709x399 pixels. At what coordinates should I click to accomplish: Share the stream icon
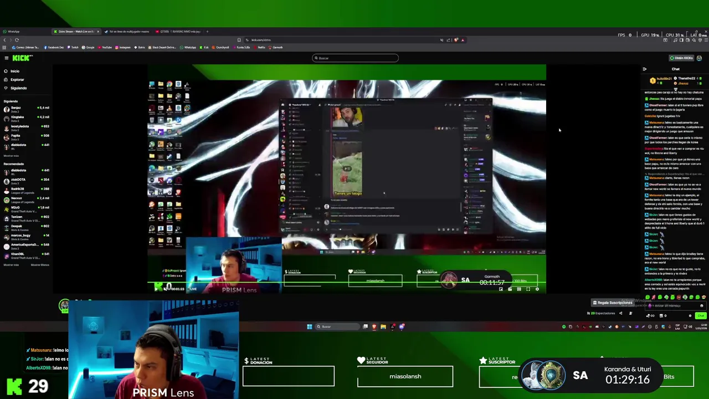pyautogui.click(x=620, y=313)
